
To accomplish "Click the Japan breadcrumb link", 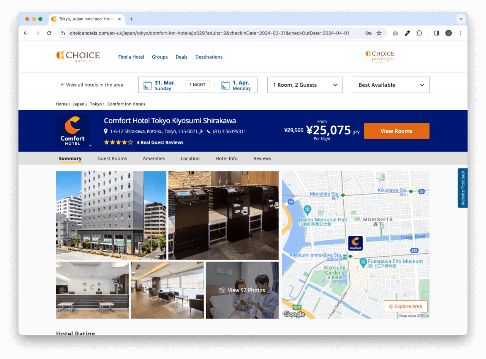I will point(79,104).
